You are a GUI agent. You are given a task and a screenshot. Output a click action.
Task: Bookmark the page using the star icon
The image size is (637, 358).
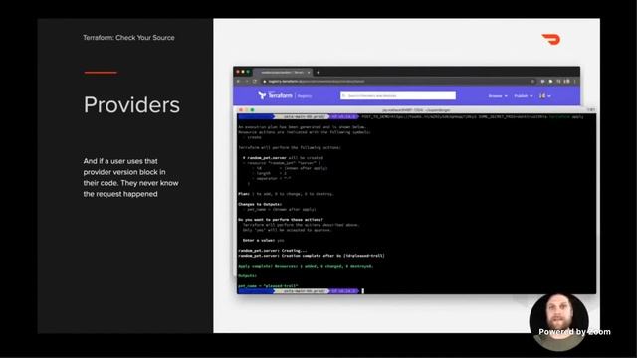point(532,82)
